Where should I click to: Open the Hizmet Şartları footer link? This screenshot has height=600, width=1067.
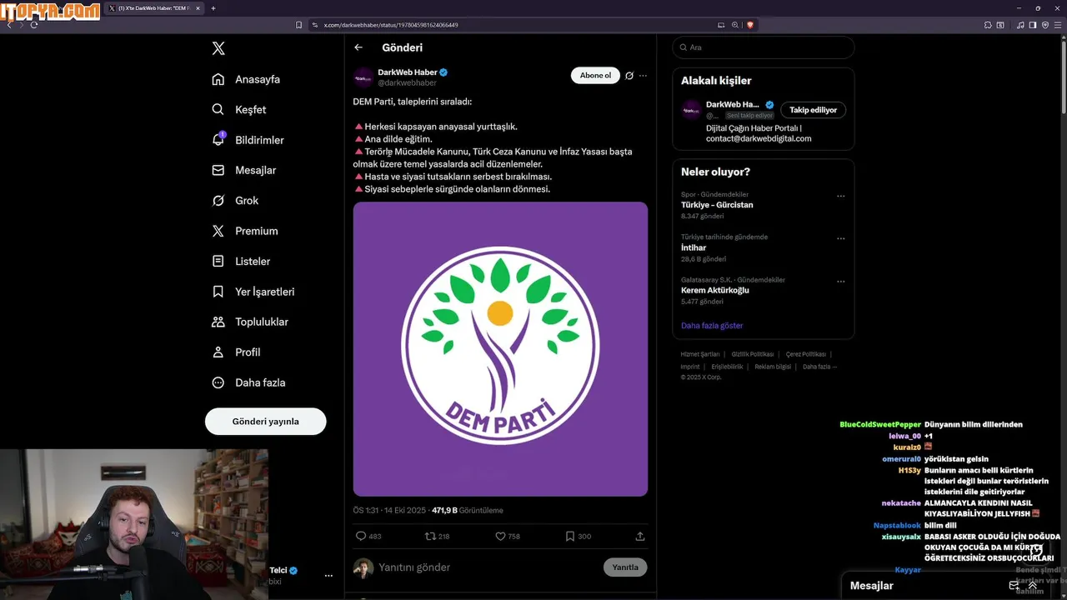[x=700, y=354]
